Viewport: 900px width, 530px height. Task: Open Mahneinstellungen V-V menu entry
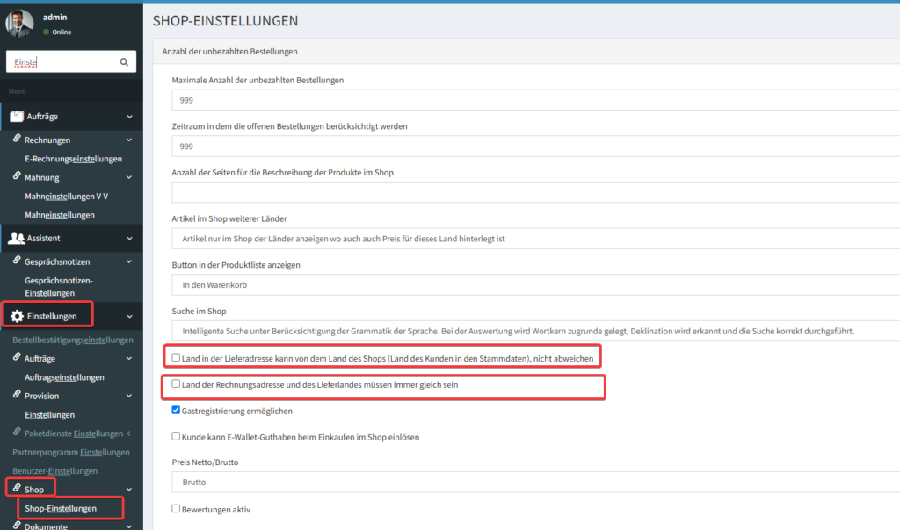[67, 196]
